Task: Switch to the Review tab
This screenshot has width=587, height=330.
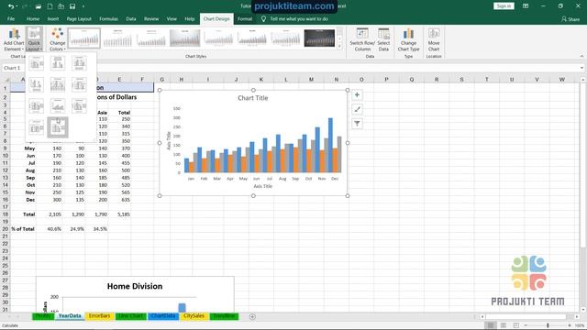Action: 151,18
